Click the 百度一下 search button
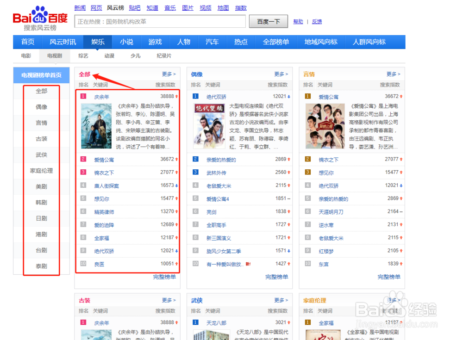This screenshot has height=340, width=463. click(269, 22)
